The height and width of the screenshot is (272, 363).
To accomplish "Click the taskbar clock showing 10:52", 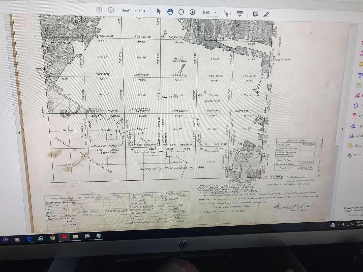I will pos(359,224).
